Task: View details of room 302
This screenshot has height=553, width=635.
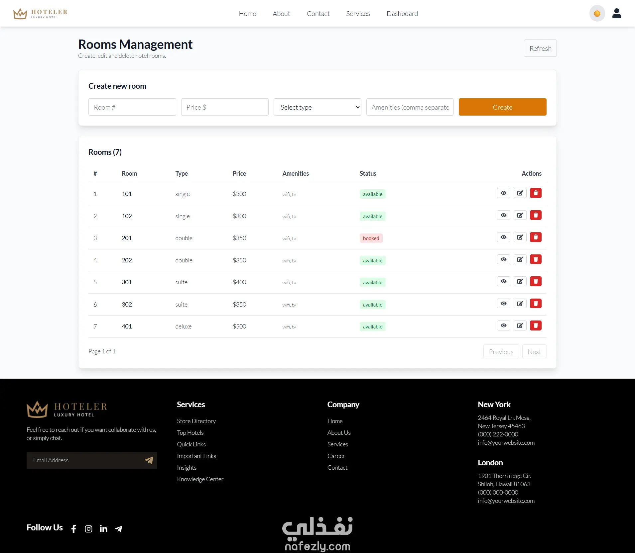Action: [x=503, y=304]
